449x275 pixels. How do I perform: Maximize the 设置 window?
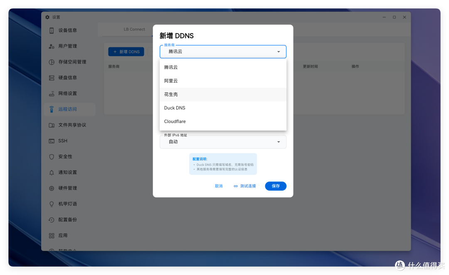394,17
